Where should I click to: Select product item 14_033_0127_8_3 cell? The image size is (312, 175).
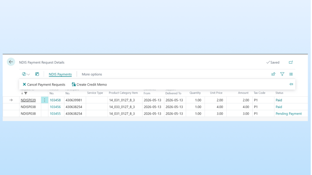click(x=125, y=107)
